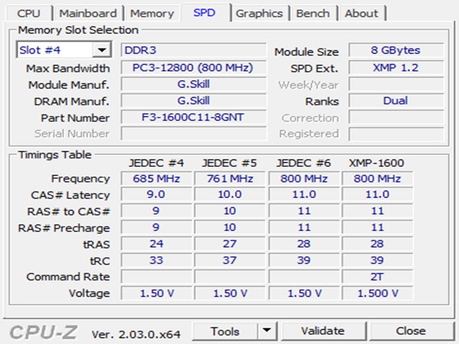The width and height of the screenshot is (459, 344).
Task: Click the empty Week/Year field
Action: 396,84
